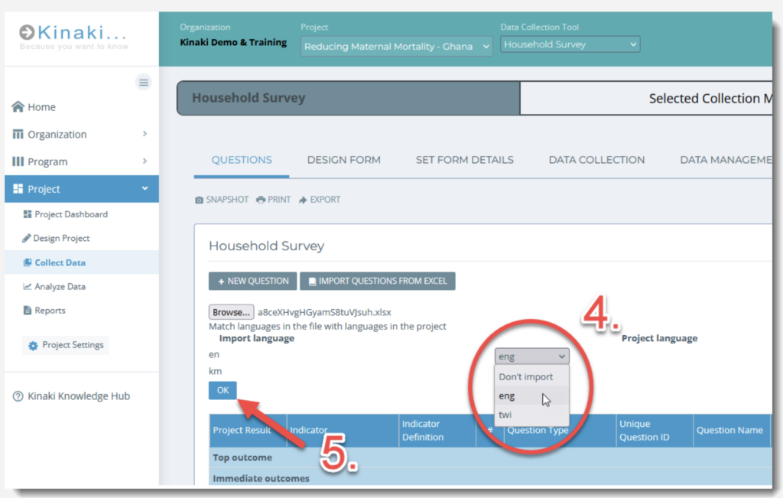Expand the Organization menu chevron

pos(145,134)
